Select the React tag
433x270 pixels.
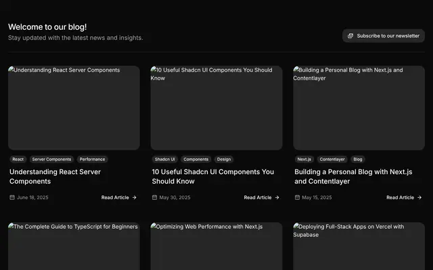(x=18, y=159)
